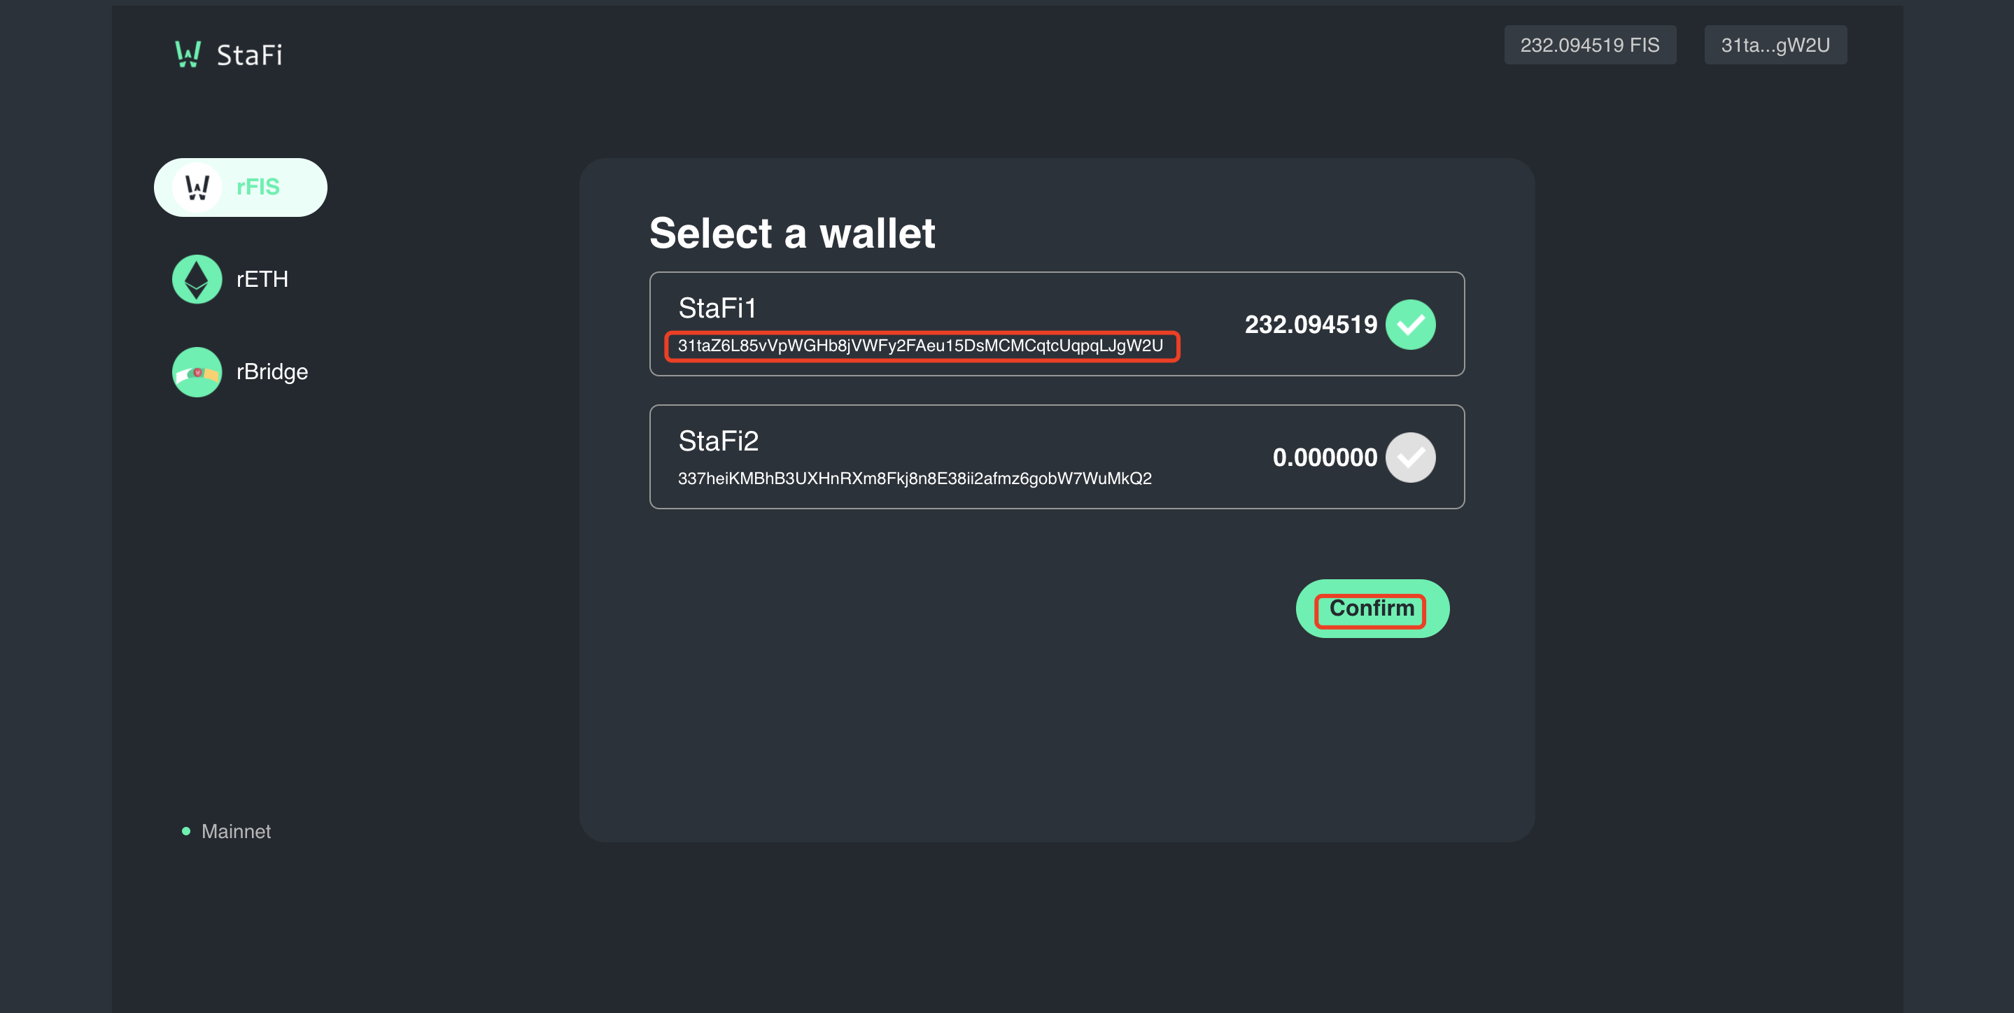This screenshot has height=1013, width=2014.
Task: Confirm the selected wallet
Action: [1372, 608]
